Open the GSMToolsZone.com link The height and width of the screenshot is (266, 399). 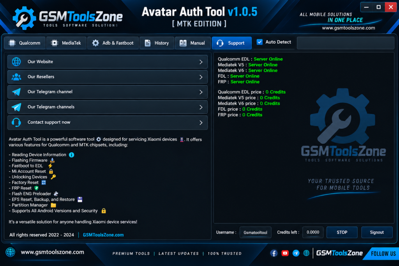click(x=103, y=235)
